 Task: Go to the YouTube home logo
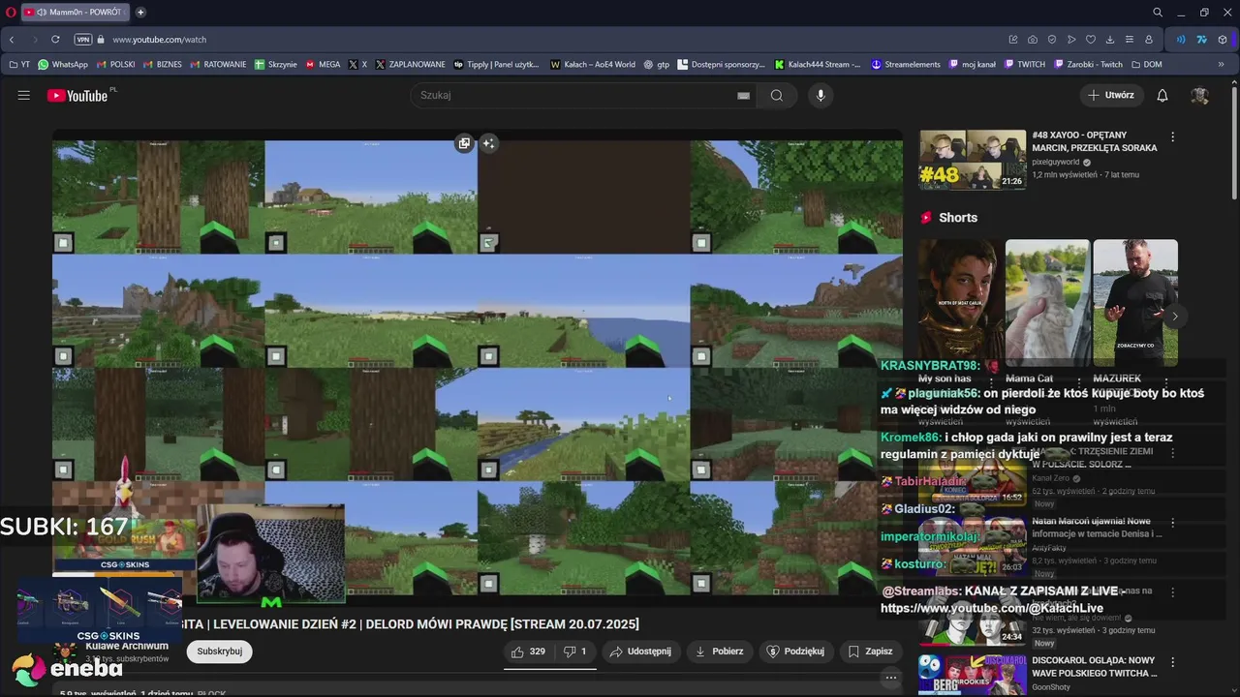(x=77, y=95)
